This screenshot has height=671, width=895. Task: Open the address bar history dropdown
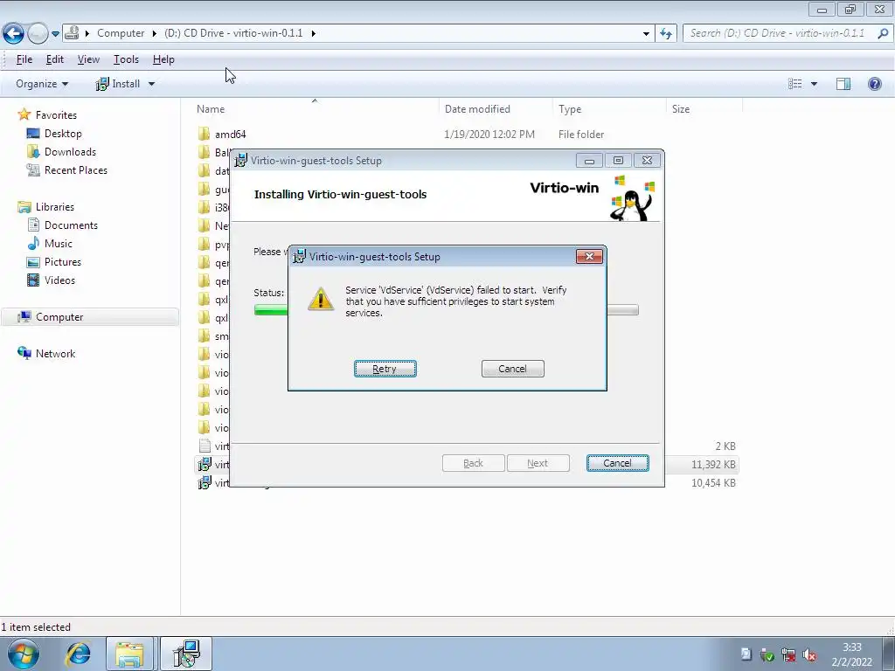point(646,34)
